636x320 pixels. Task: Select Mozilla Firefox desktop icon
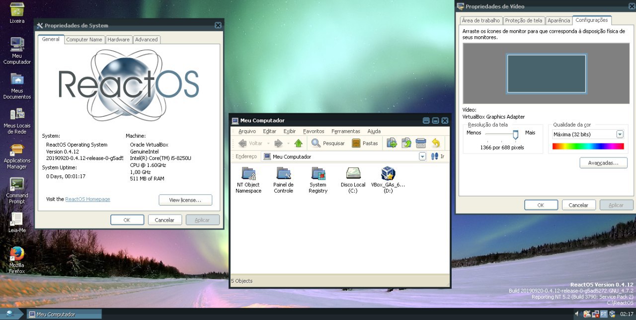click(x=17, y=260)
